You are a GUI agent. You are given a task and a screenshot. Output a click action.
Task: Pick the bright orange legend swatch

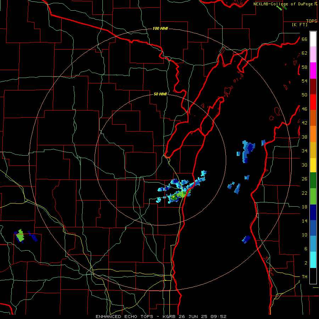313,134
